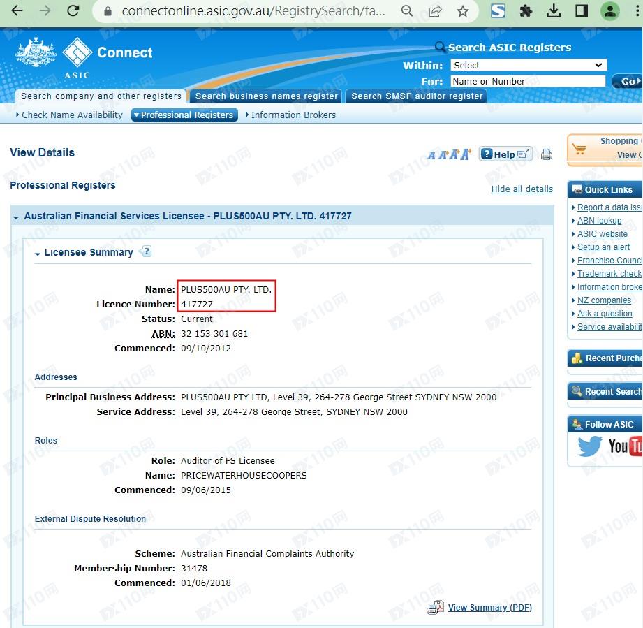The width and height of the screenshot is (643, 628).
Task: Click Hide all details link
Action: coord(522,189)
